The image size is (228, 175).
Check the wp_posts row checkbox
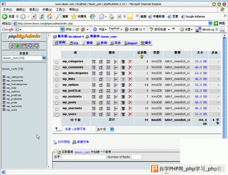coord(57,103)
